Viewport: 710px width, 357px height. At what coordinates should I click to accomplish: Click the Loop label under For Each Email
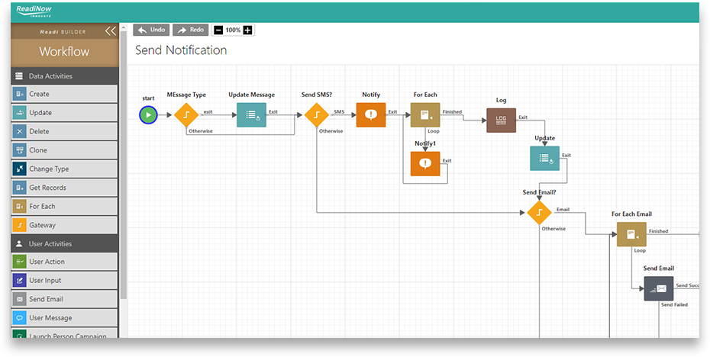(640, 251)
